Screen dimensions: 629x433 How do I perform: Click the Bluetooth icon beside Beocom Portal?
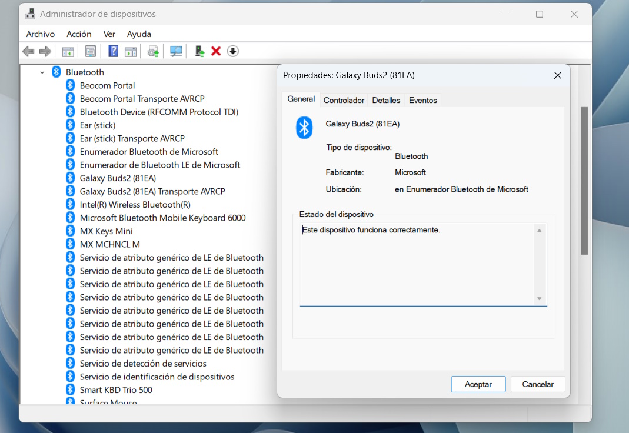point(70,85)
